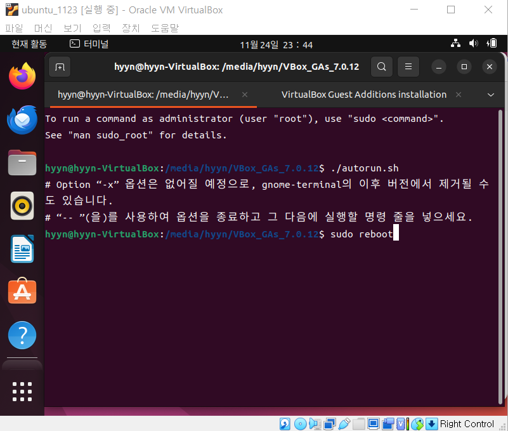Open terminal hamburger menu

(408, 67)
